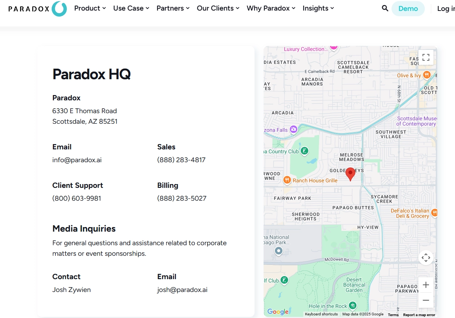Click Client Support number (800) 603-9981

(x=77, y=198)
